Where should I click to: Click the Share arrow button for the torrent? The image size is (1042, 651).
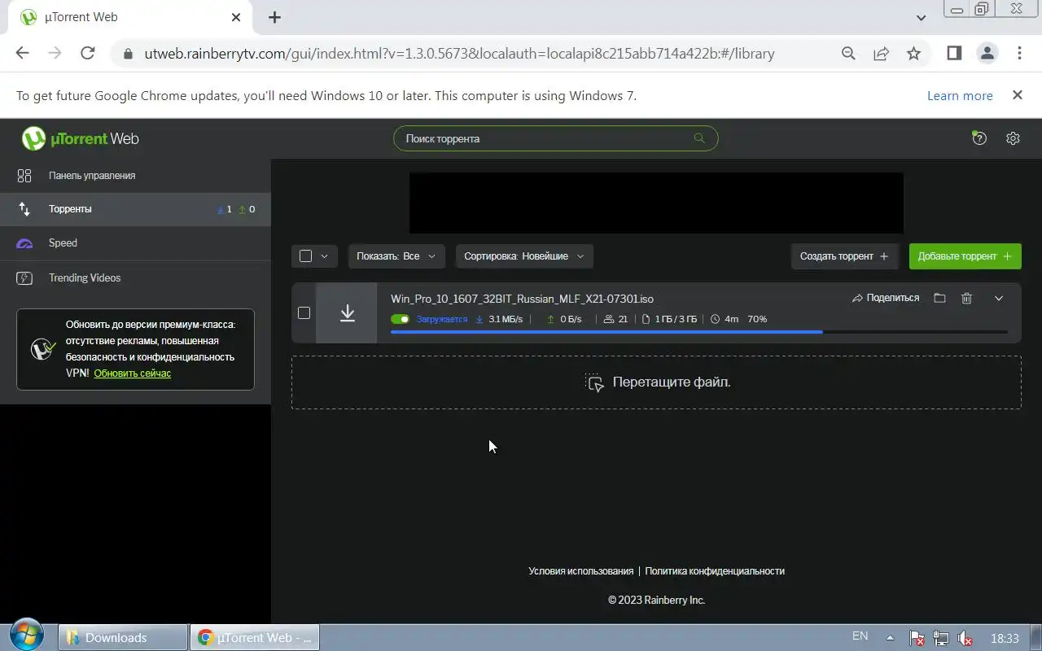tap(886, 298)
